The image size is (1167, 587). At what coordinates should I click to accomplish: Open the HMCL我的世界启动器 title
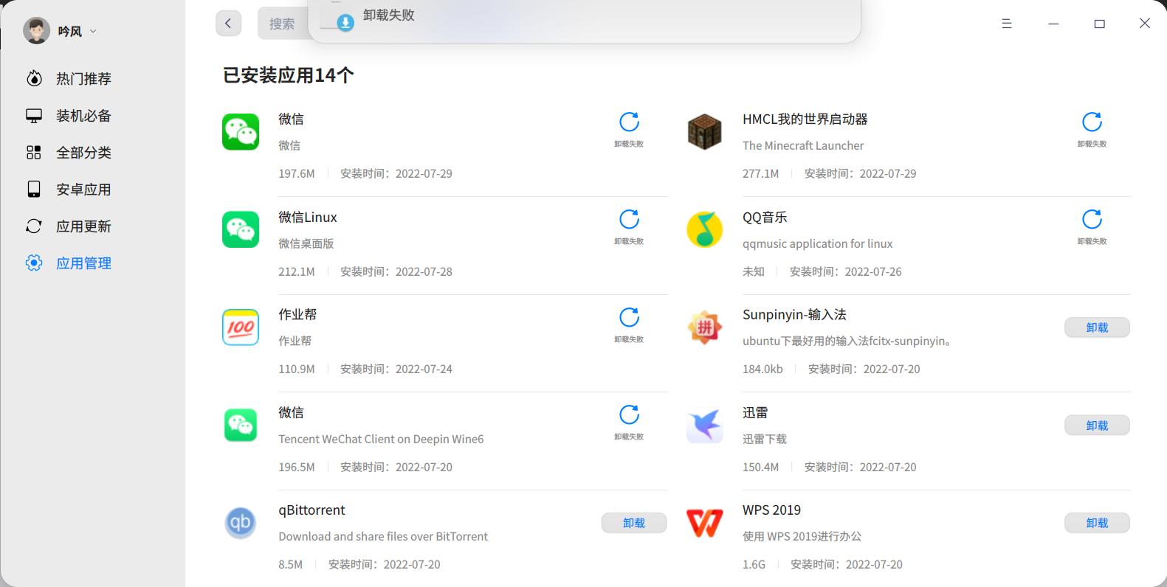[805, 119]
